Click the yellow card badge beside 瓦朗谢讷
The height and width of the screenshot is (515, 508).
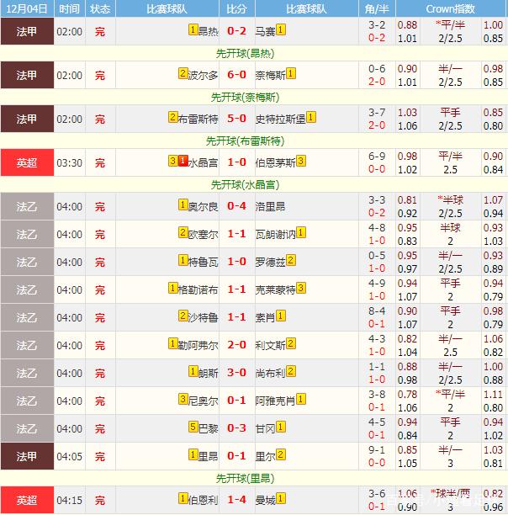[301, 232]
